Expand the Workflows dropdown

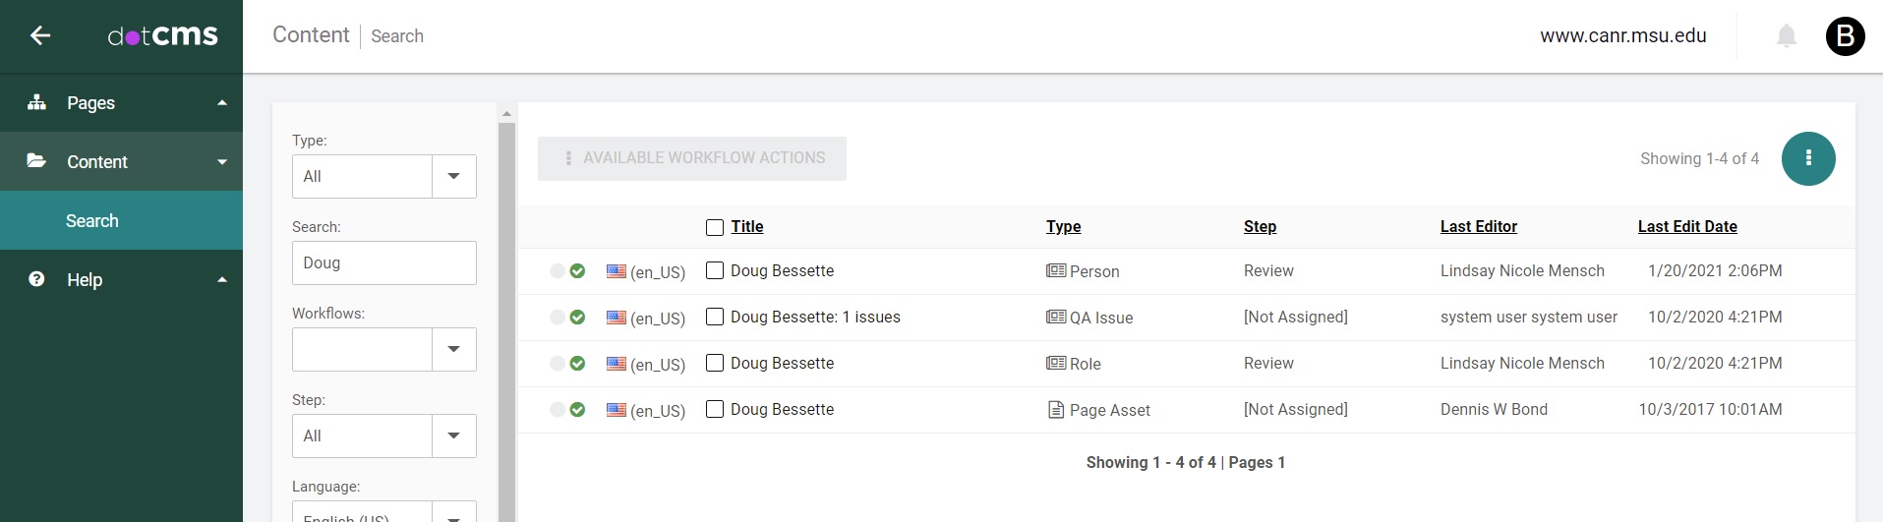[x=453, y=349]
